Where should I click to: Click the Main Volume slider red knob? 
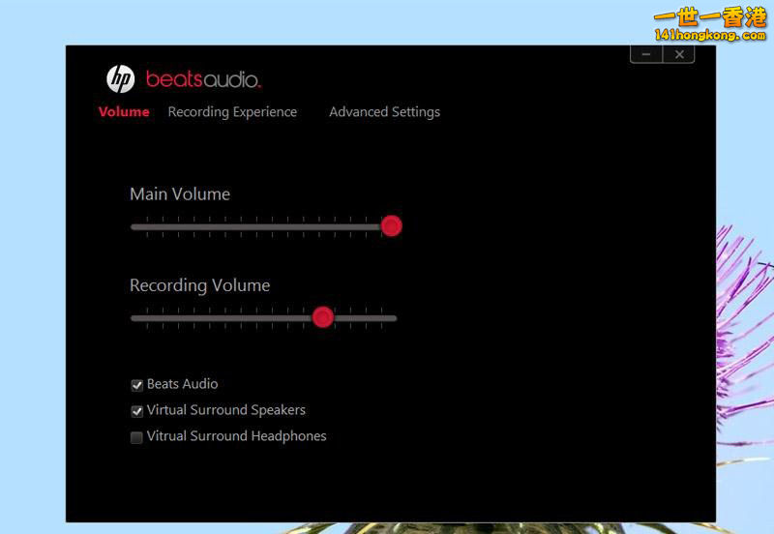coord(391,226)
